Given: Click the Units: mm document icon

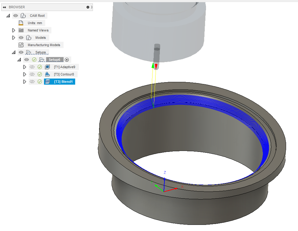Looking at the screenshot, I should tap(21, 23).
